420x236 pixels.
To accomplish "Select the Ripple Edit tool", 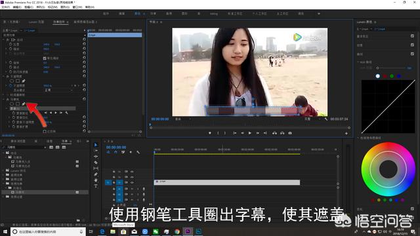I will coord(96,157).
